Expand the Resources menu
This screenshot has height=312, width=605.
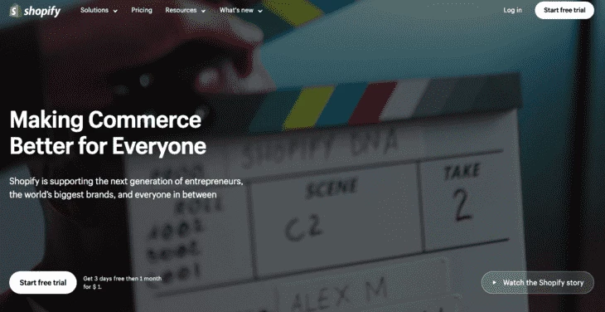tap(186, 11)
